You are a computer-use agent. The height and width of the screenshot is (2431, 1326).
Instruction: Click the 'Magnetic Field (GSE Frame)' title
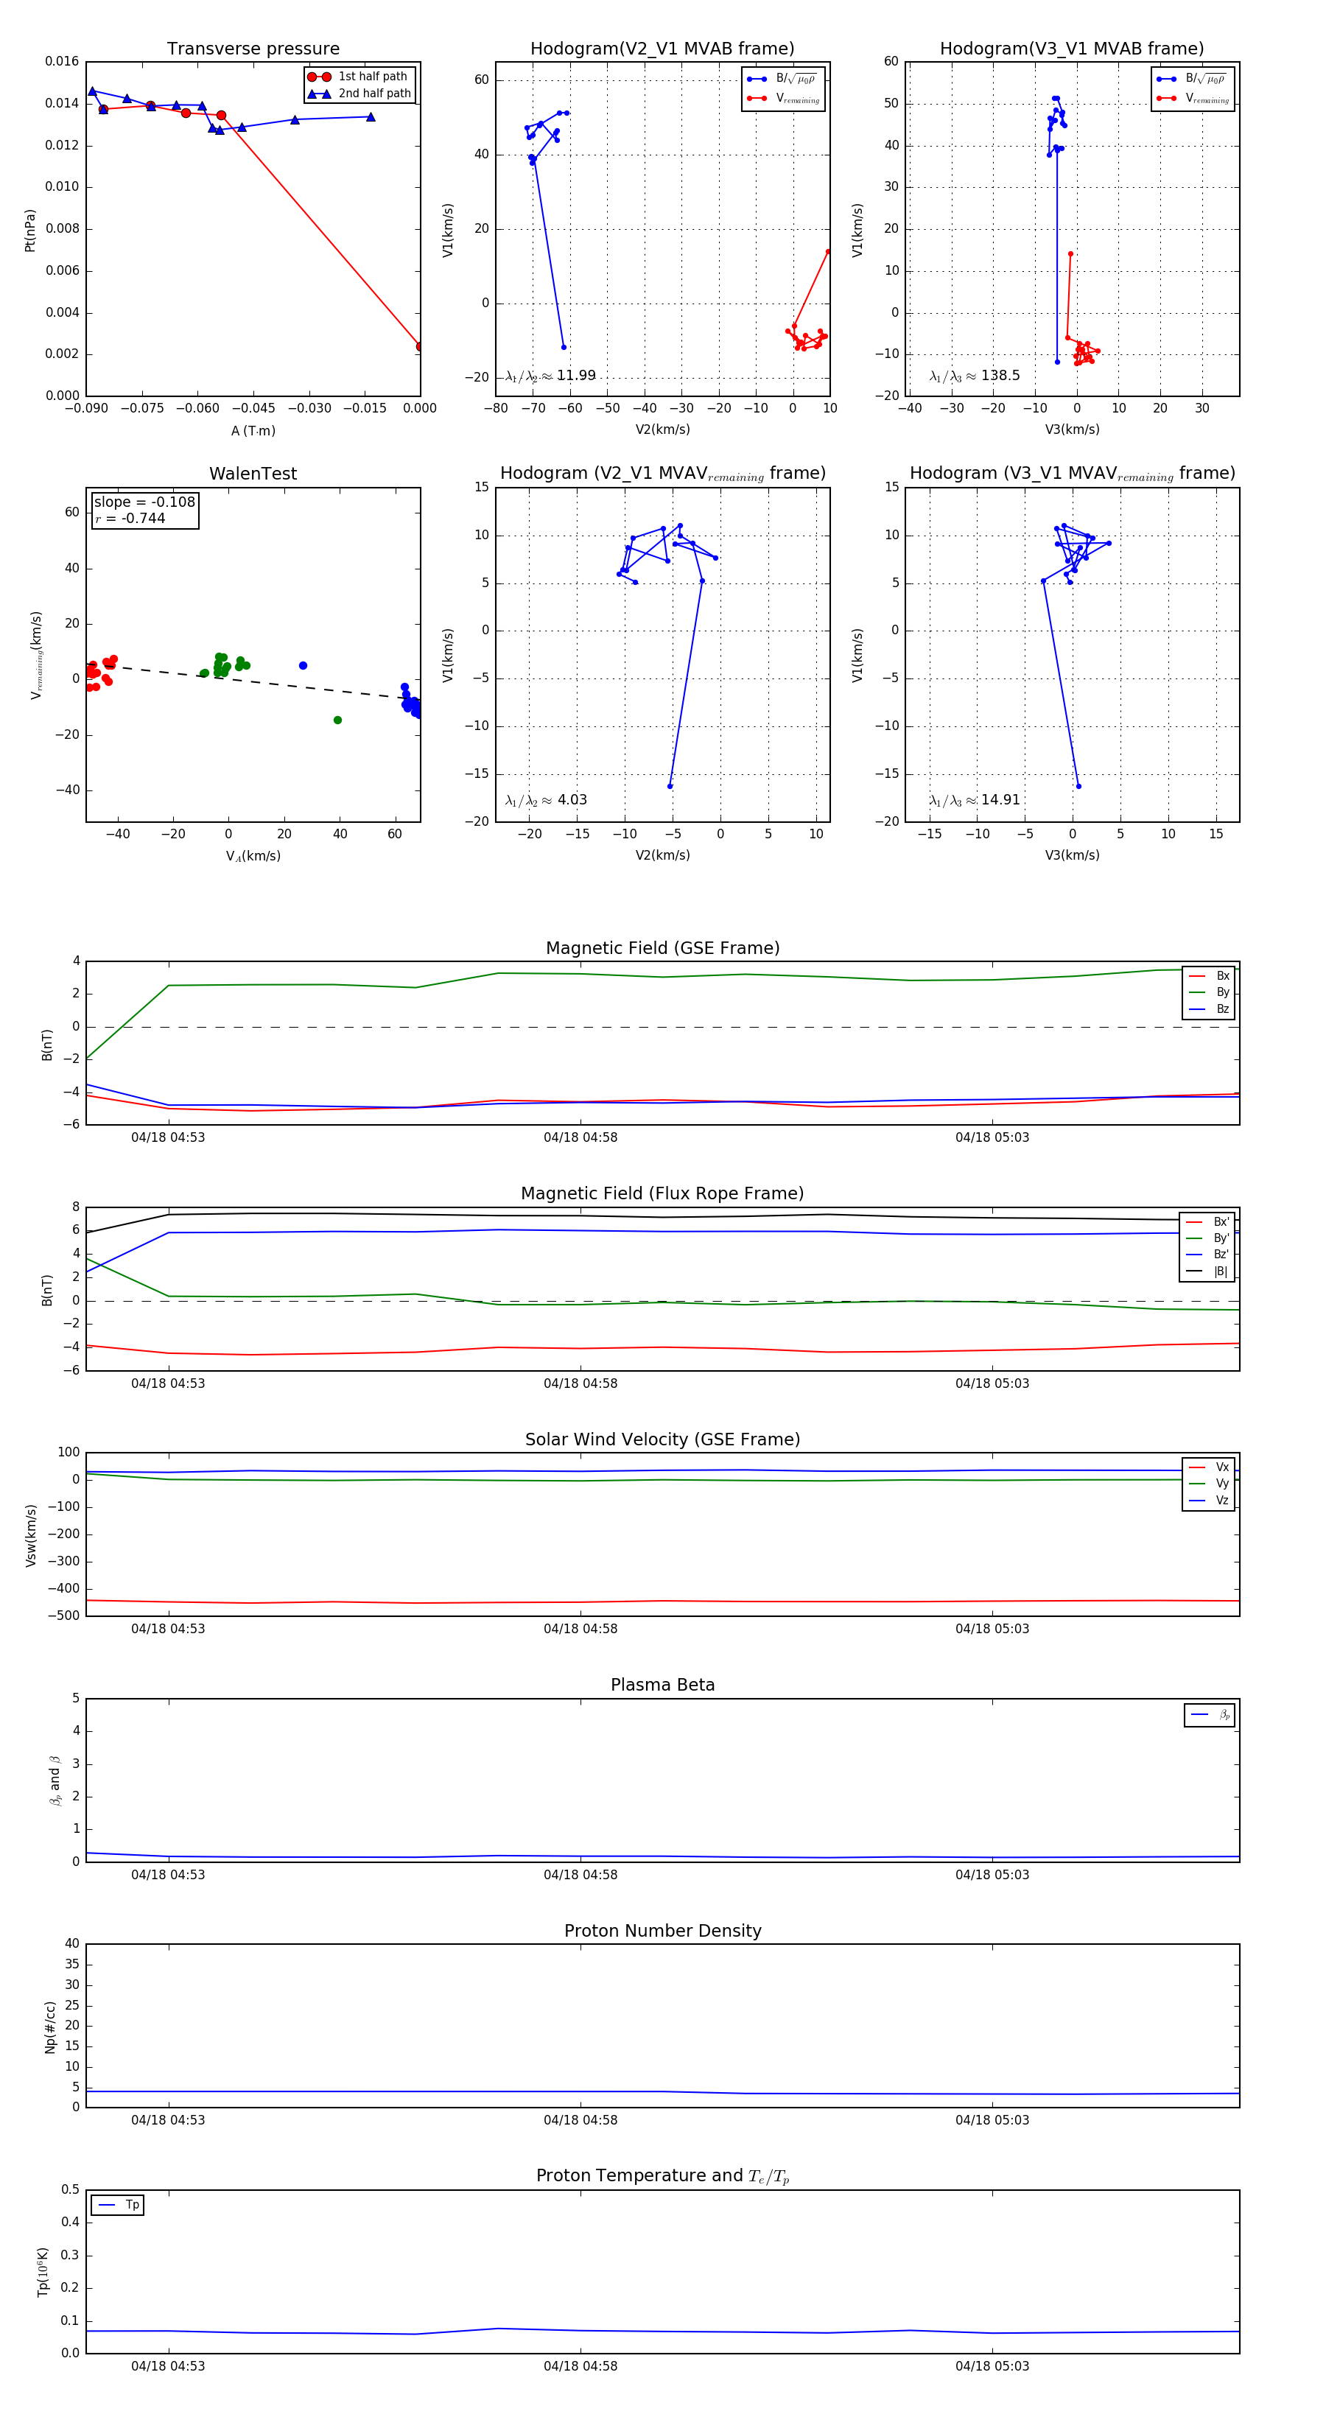click(662, 948)
